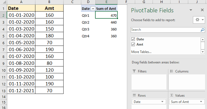Select row 13 header

click(x=3, y=91)
